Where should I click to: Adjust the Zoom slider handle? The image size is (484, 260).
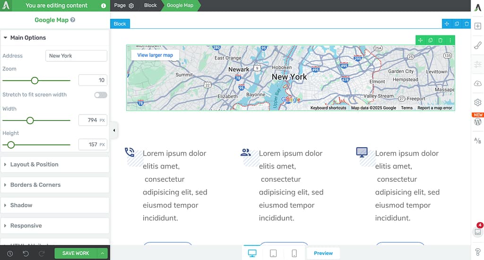35,81
